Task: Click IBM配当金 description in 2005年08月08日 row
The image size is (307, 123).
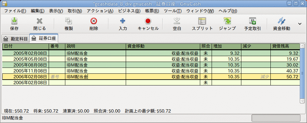Action: coord(96,65)
